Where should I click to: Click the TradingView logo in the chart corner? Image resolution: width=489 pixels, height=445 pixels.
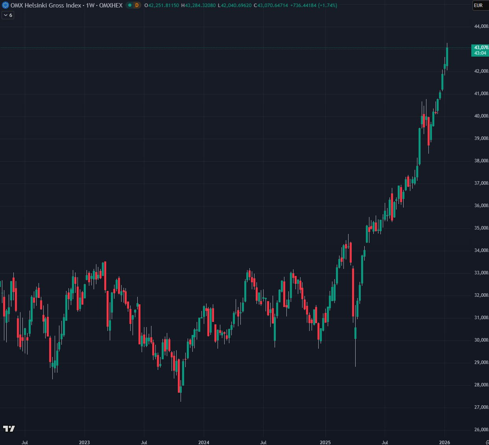click(x=9, y=428)
